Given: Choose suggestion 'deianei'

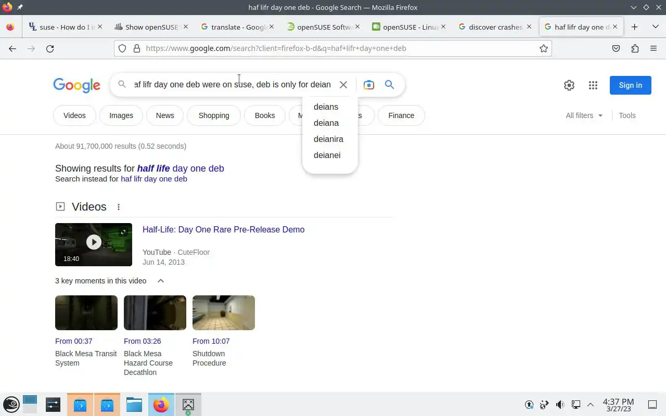Looking at the screenshot, I should [330, 155].
